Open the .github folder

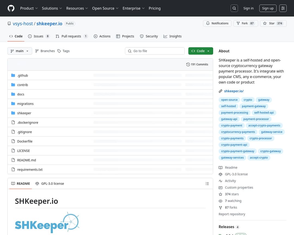[x=23, y=75]
